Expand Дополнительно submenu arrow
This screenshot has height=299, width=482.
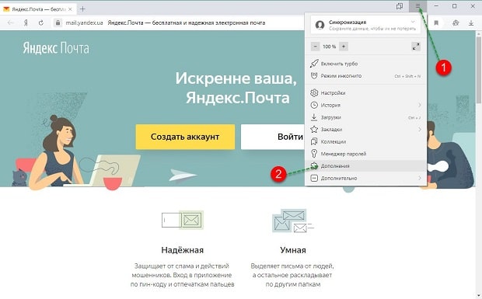tap(420, 178)
